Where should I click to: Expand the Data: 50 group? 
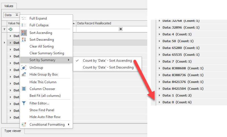click(159, 41)
